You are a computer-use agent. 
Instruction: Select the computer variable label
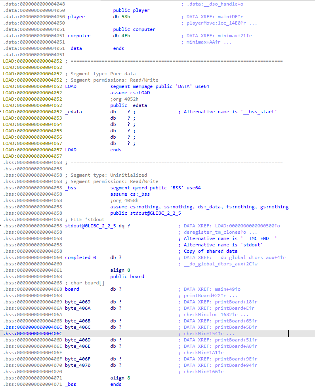coord(79,36)
